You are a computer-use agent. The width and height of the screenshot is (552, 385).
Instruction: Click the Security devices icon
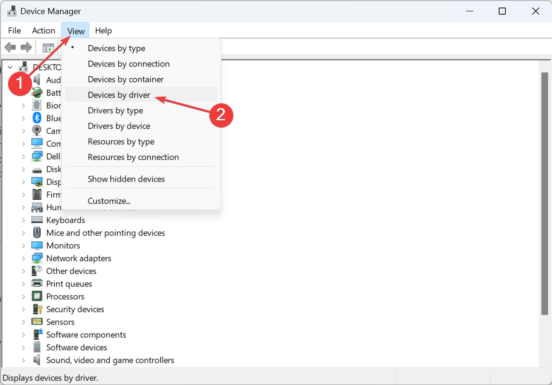pyautogui.click(x=37, y=309)
